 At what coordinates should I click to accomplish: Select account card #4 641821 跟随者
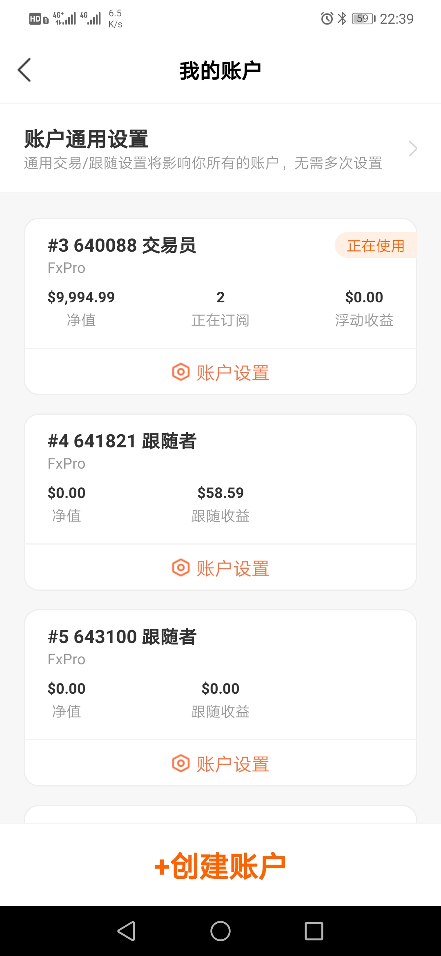point(220,479)
